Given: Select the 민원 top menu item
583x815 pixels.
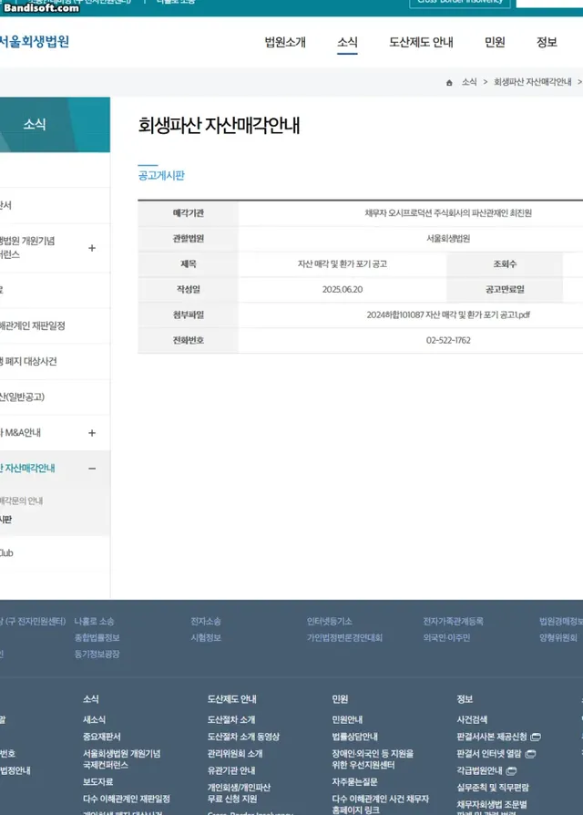Looking at the screenshot, I should (x=495, y=42).
